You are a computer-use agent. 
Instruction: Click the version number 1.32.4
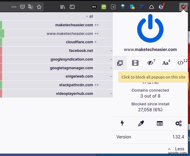tap(178, 137)
